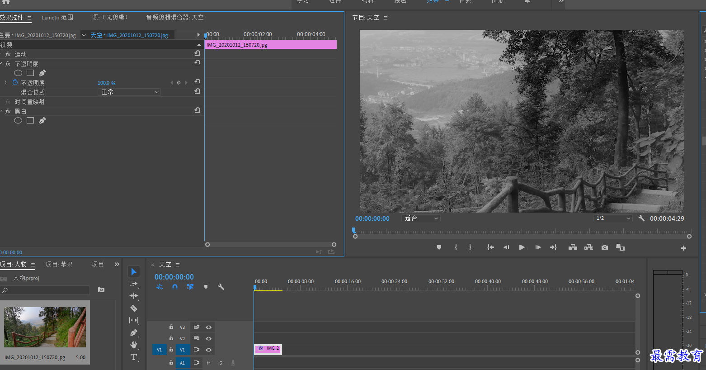This screenshot has height=370, width=706.
Task: Show more workspaces chevron at top
Action: coord(561,1)
